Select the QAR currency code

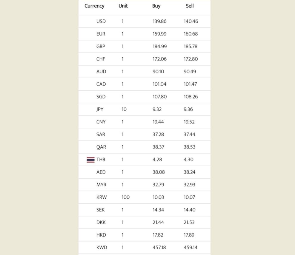click(101, 147)
